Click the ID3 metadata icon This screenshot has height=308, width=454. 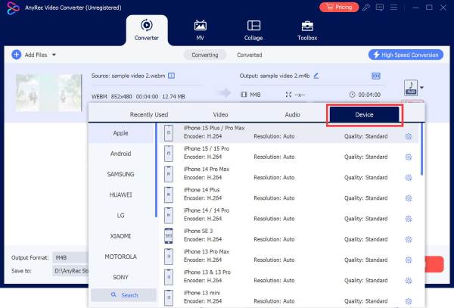[376, 76]
